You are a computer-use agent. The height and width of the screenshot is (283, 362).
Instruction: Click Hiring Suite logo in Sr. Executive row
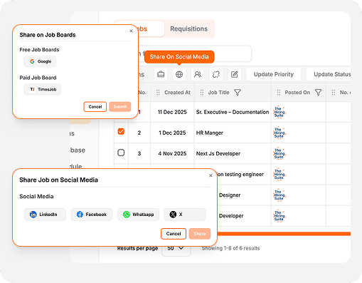[x=280, y=112]
